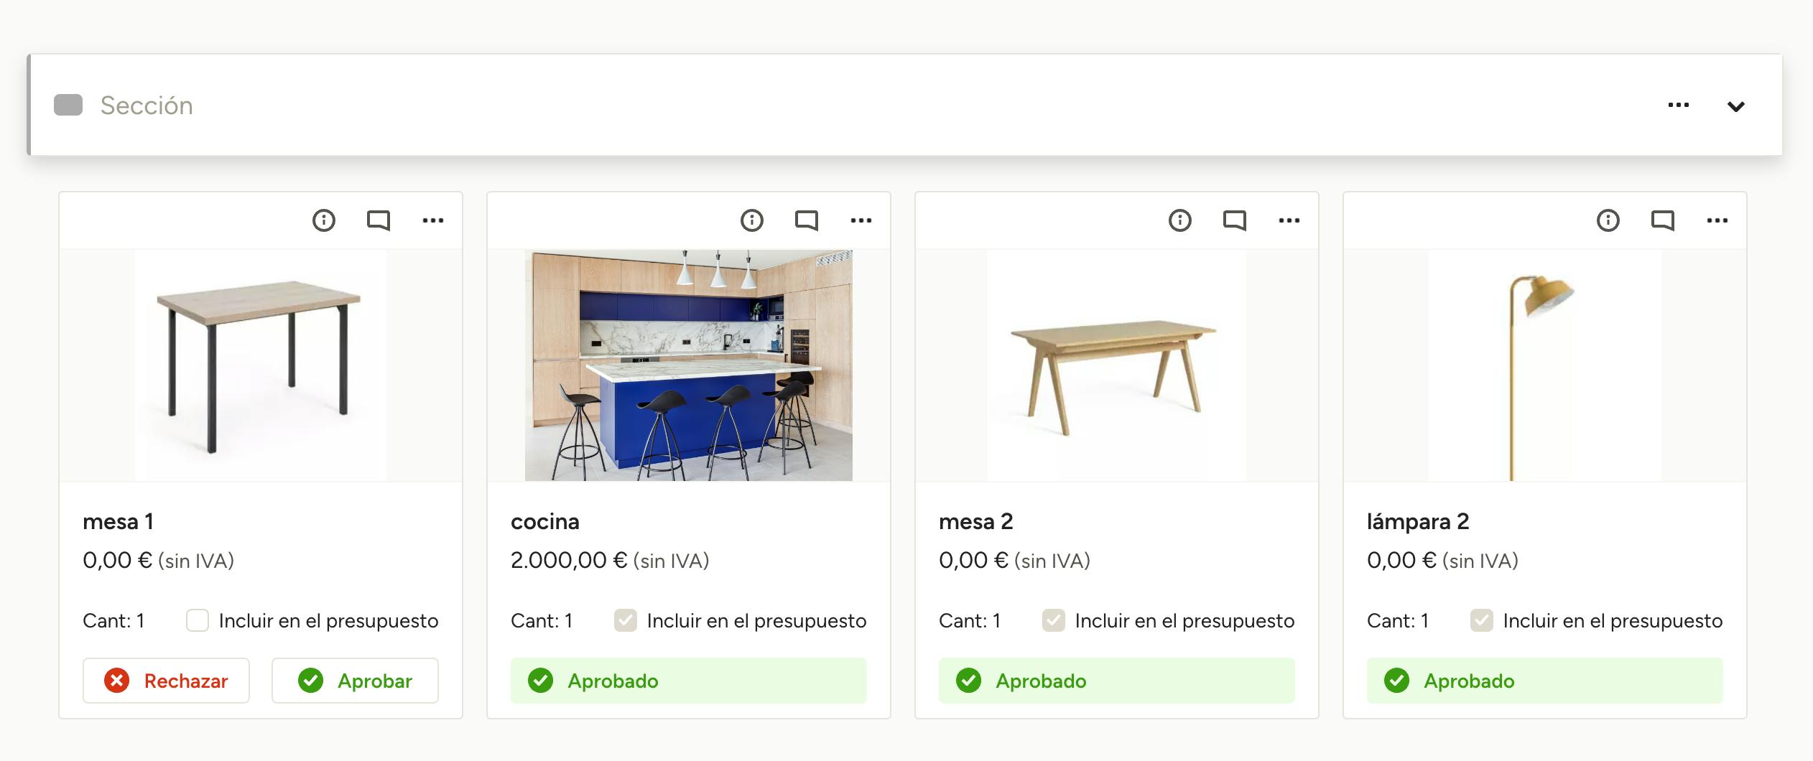This screenshot has height=761, width=1813.
Task: Collapse the Sección with the chevron
Action: click(1736, 106)
